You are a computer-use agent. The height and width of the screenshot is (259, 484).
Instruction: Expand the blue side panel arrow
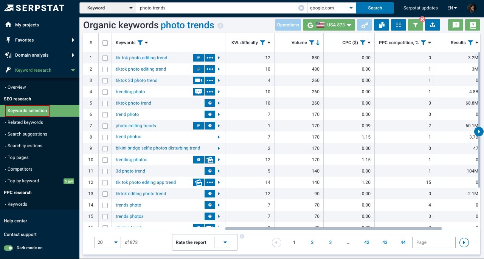coord(479,131)
